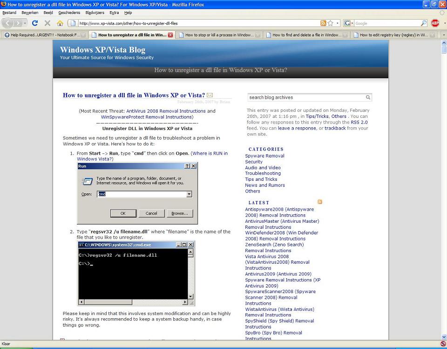Open the Adblock Plus ABP icon

[435, 23]
